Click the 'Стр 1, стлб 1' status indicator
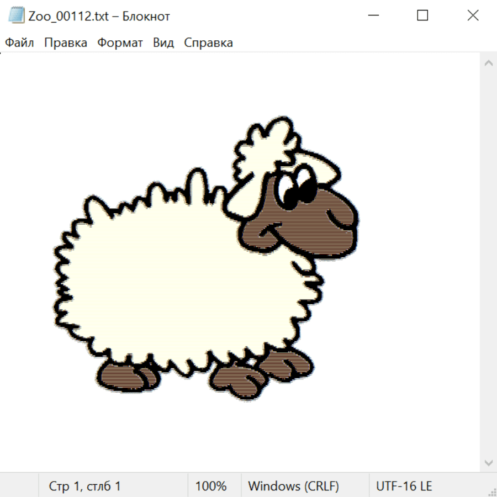 [x=85, y=486]
